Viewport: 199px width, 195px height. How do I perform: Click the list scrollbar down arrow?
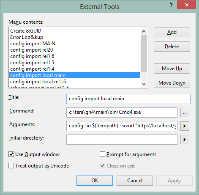(144, 84)
